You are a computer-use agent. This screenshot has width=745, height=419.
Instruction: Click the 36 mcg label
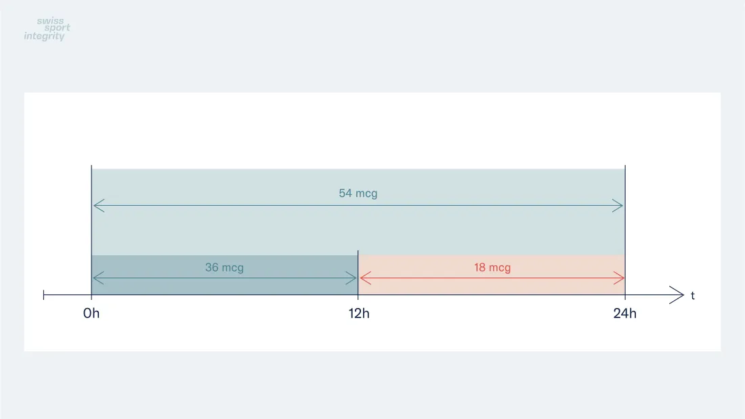pos(224,267)
